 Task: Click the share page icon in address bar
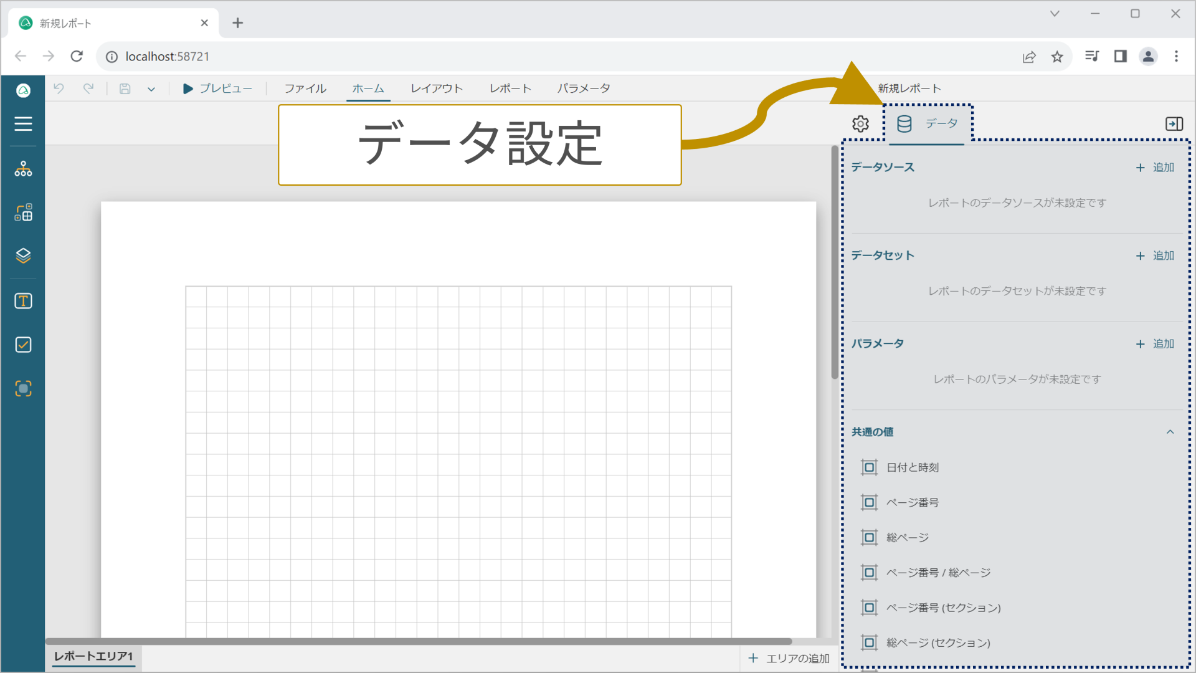(1029, 57)
